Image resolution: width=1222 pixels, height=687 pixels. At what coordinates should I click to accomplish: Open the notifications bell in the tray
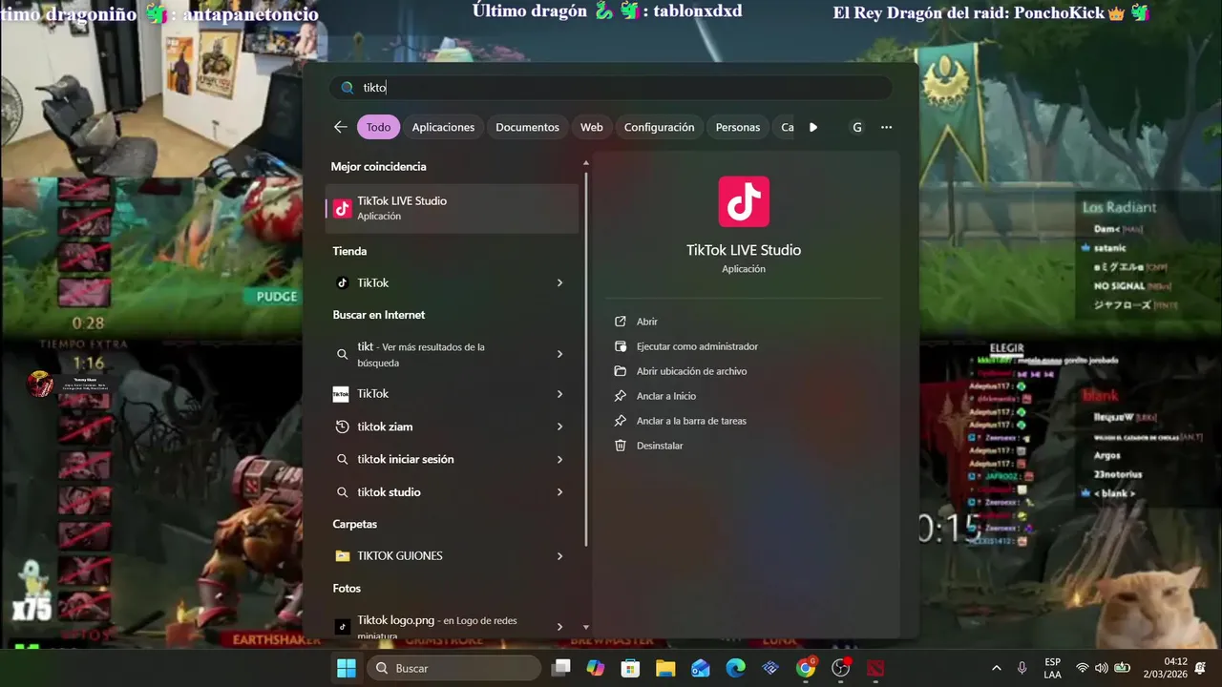tap(1200, 668)
